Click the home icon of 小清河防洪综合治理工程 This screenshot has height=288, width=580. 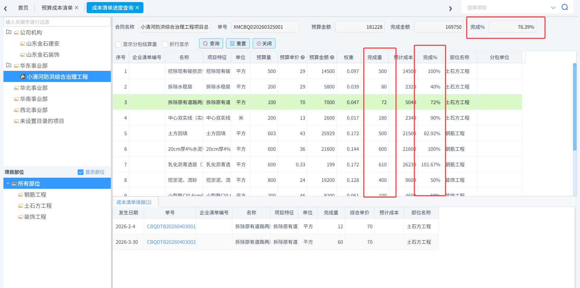point(23,76)
